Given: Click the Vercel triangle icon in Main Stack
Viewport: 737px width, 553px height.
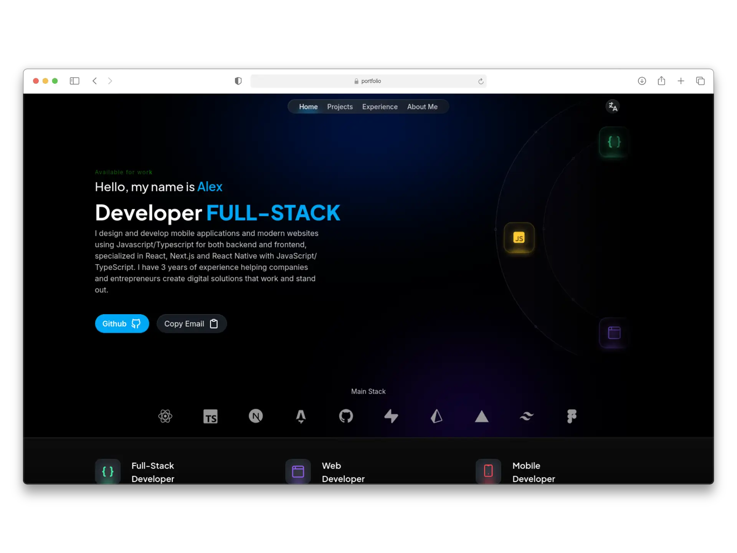Looking at the screenshot, I should [481, 416].
